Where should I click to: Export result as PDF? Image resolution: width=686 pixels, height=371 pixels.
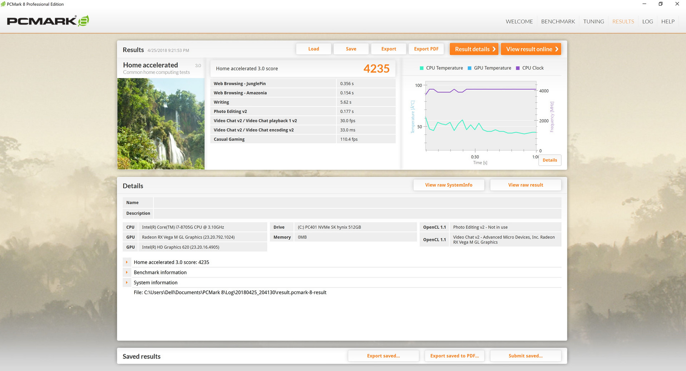click(x=426, y=49)
